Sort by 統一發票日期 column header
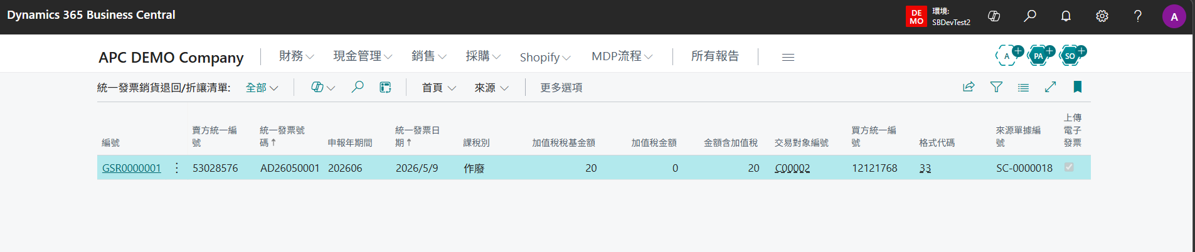Screen dimensions: 1195x252 (418, 136)
